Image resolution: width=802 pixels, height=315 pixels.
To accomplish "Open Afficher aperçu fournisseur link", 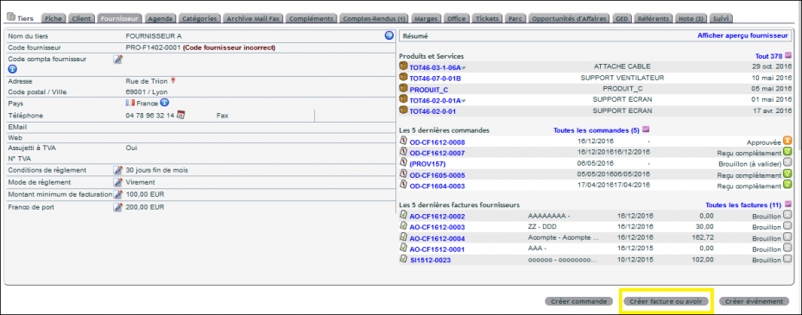I will 742,35.
